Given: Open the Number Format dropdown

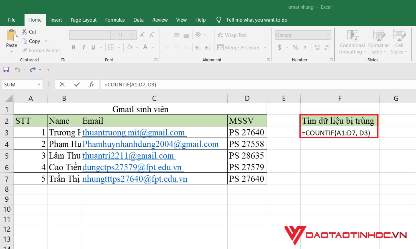Looking at the screenshot, I should click(x=329, y=35).
